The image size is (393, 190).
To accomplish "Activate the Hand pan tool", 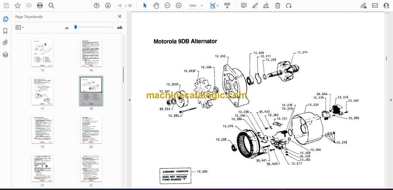I will click(156, 6).
